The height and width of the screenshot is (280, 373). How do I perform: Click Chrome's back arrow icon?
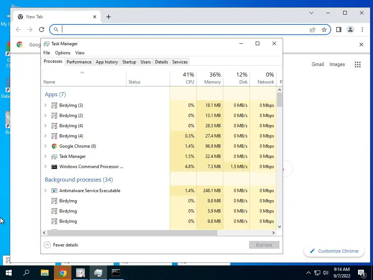(18, 30)
